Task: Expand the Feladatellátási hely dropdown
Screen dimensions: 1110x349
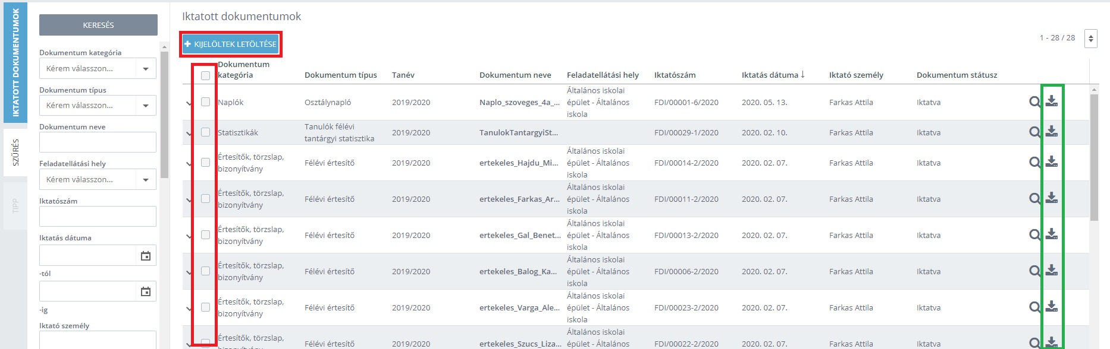Action: coord(98,179)
